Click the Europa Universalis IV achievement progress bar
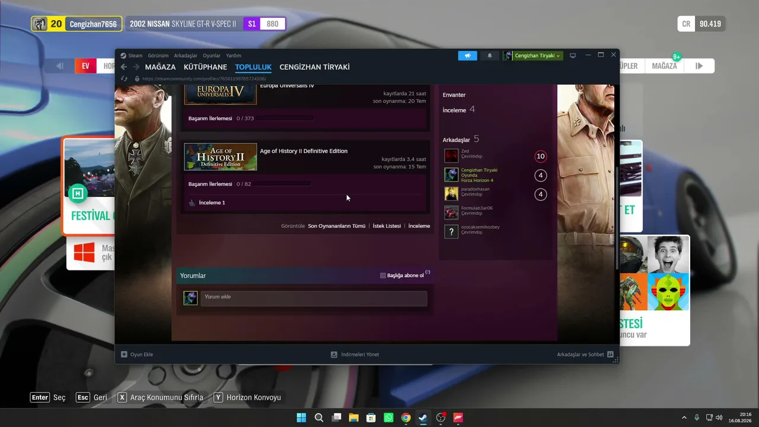This screenshot has height=427, width=759. [284, 119]
